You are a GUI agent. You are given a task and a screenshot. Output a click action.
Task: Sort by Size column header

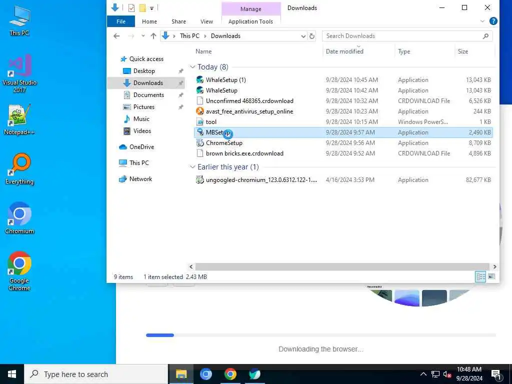tap(462, 51)
